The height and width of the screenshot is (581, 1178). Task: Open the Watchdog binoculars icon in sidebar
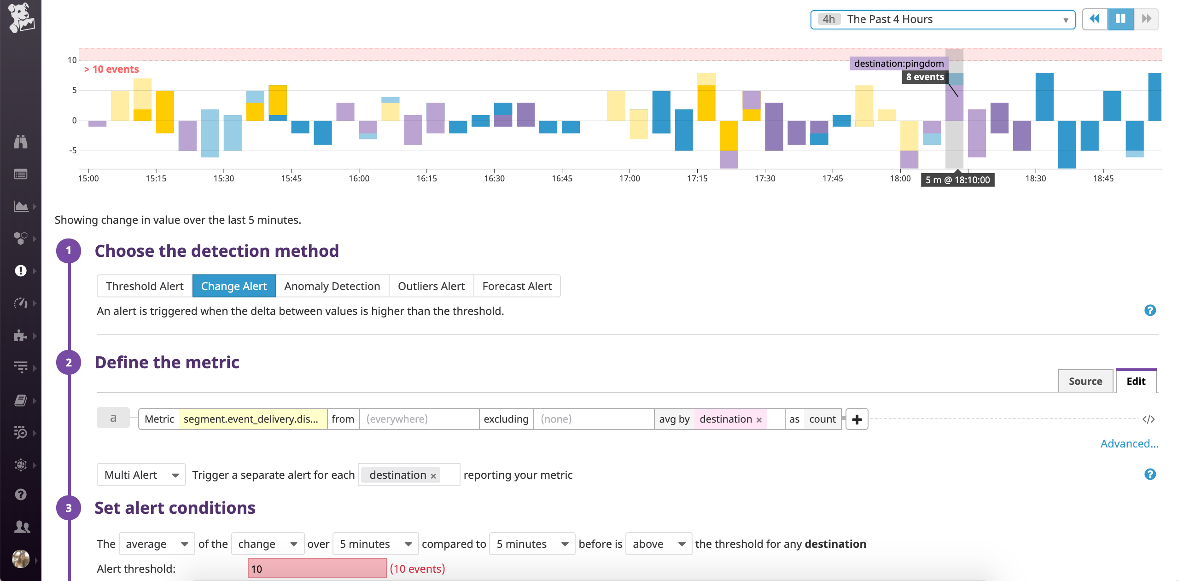[21, 142]
